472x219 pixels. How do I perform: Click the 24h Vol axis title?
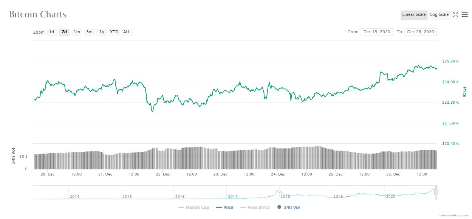coord(14,156)
